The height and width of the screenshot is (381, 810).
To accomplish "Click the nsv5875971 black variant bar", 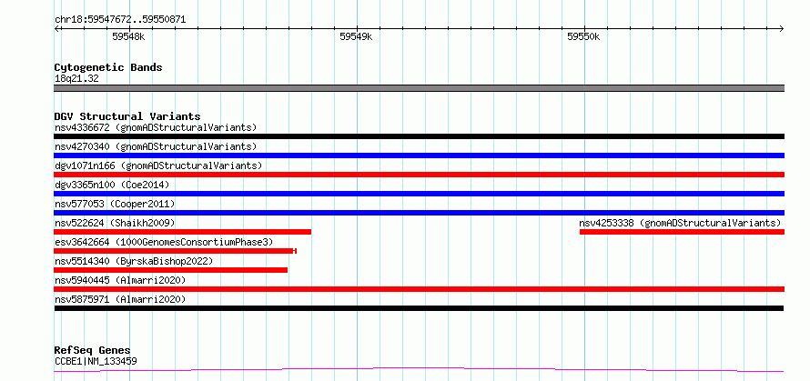I will 419,308.
